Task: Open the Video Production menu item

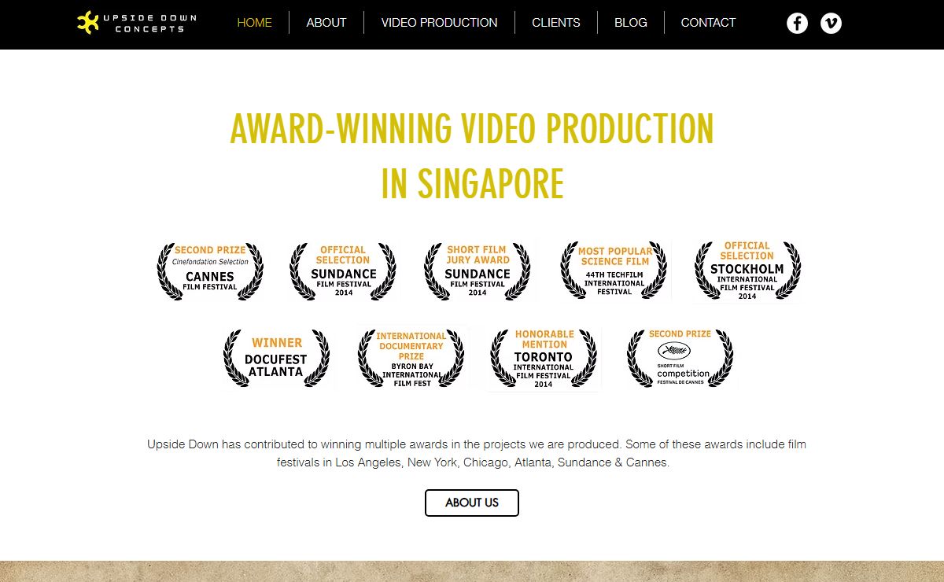Action: [439, 23]
